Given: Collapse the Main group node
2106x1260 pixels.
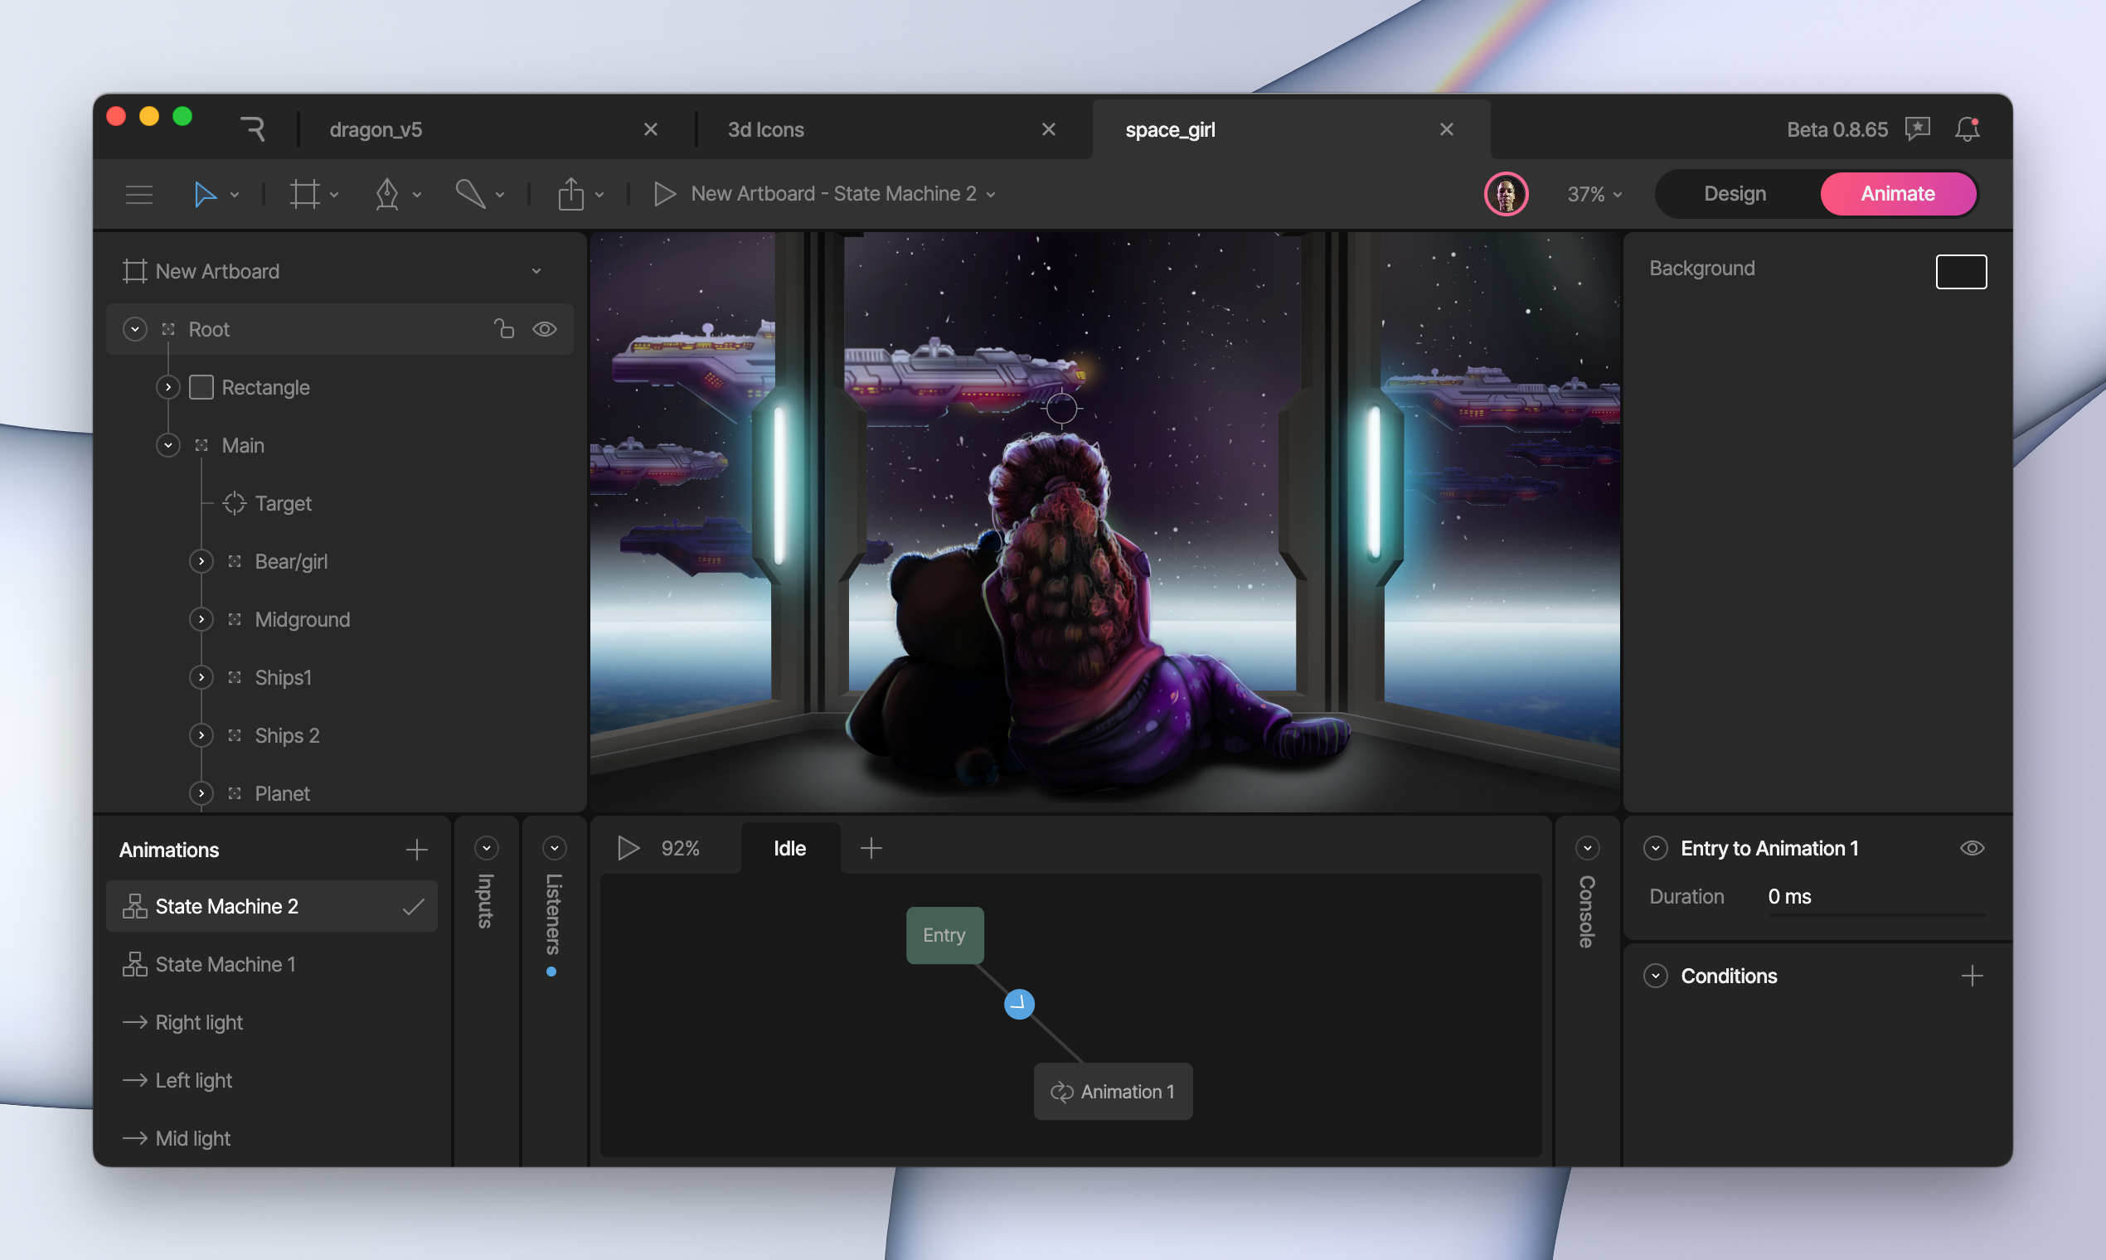Looking at the screenshot, I should [168, 445].
